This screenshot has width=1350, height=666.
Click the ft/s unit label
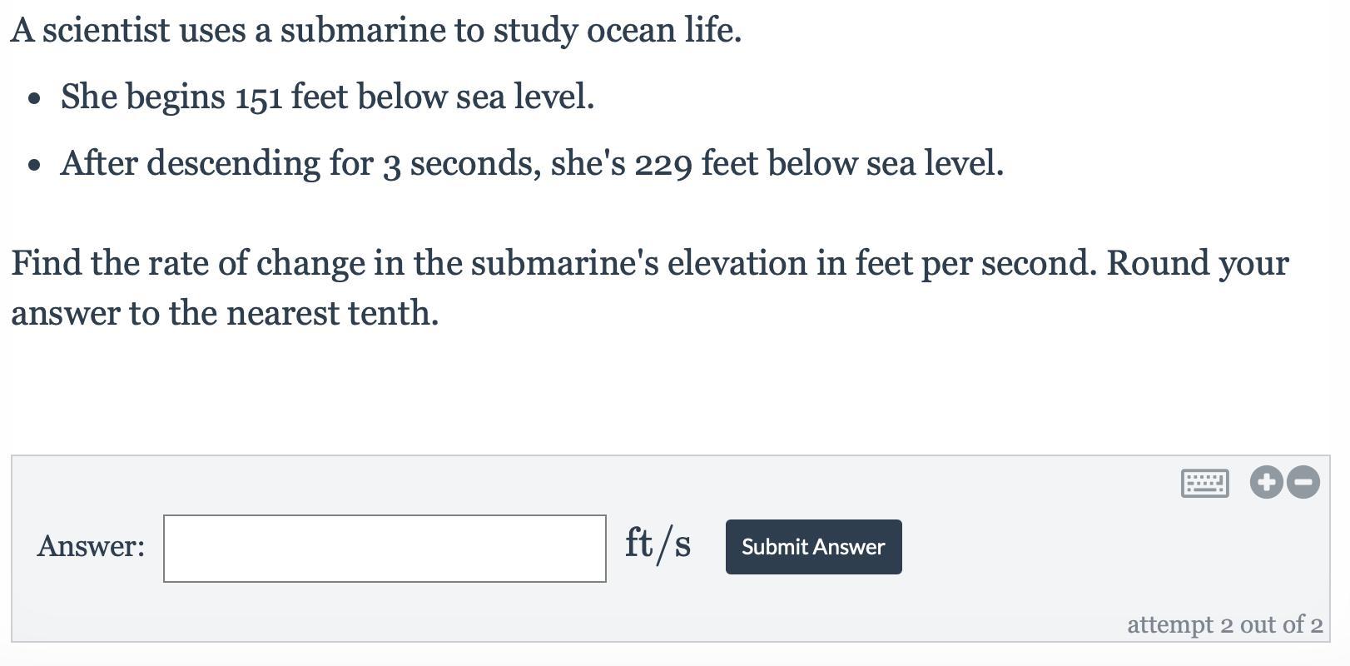click(x=658, y=544)
